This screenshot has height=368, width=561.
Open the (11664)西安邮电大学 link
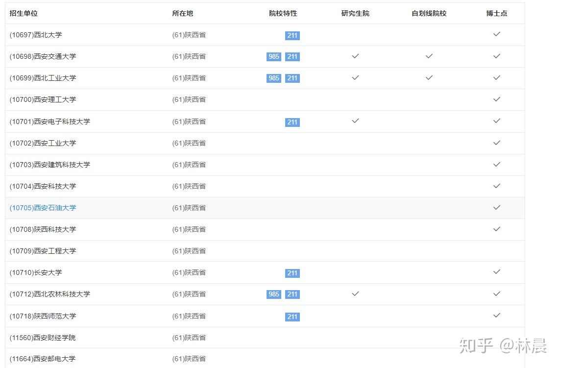click(43, 359)
